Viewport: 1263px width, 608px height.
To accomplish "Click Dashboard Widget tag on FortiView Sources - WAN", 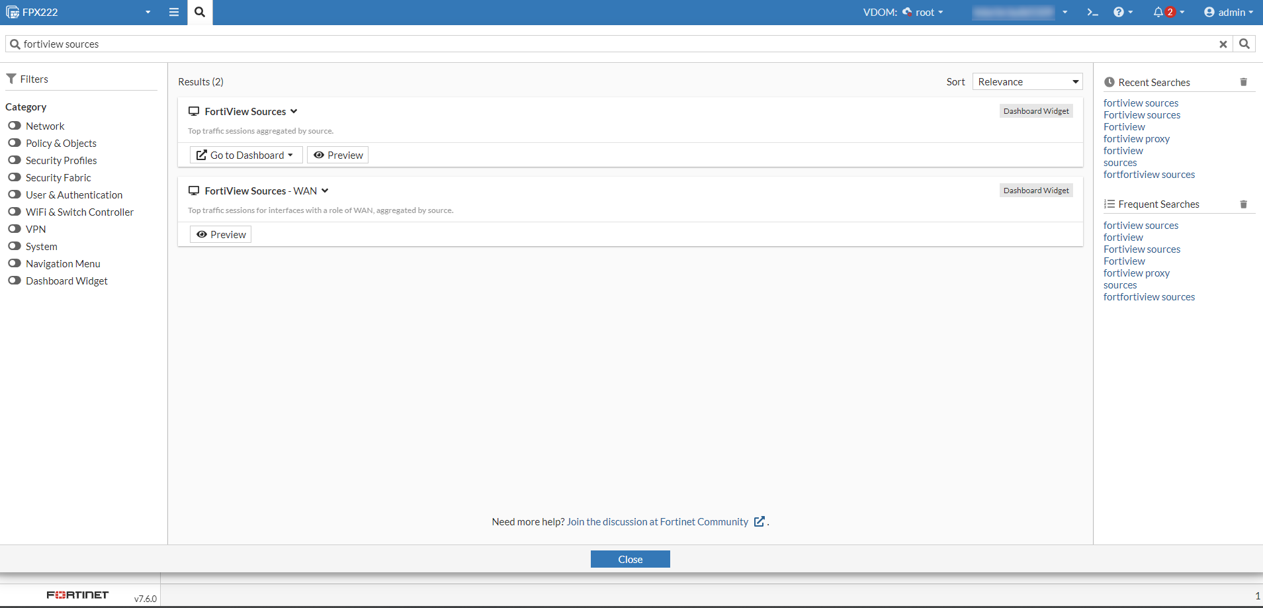I will [x=1036, y=191].
